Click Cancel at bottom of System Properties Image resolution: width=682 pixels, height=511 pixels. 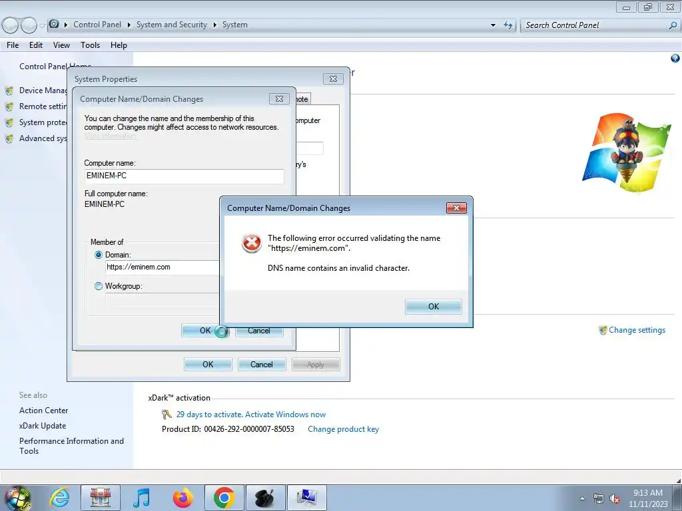(x=261, y=365)
